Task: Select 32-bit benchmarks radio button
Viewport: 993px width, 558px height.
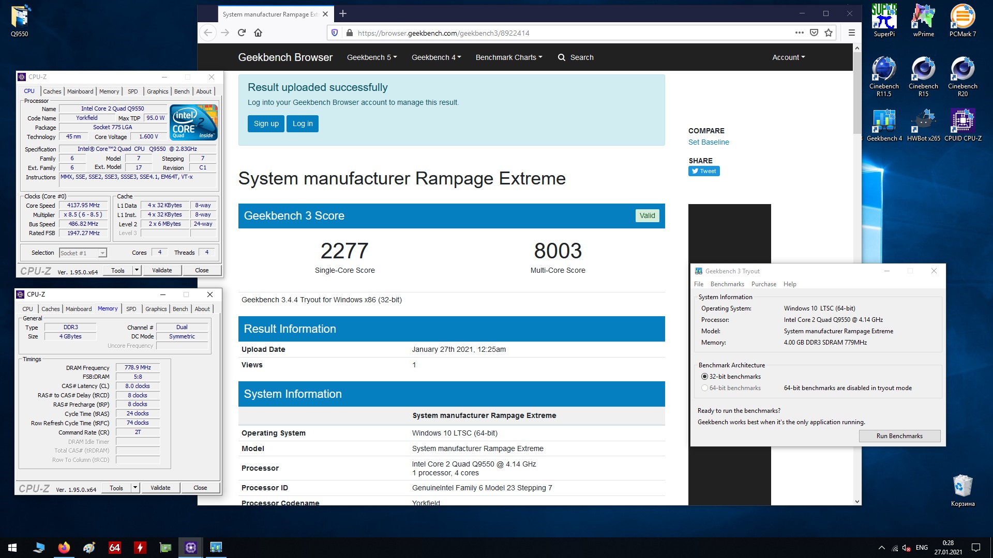Action: click(x=704, y=377)
